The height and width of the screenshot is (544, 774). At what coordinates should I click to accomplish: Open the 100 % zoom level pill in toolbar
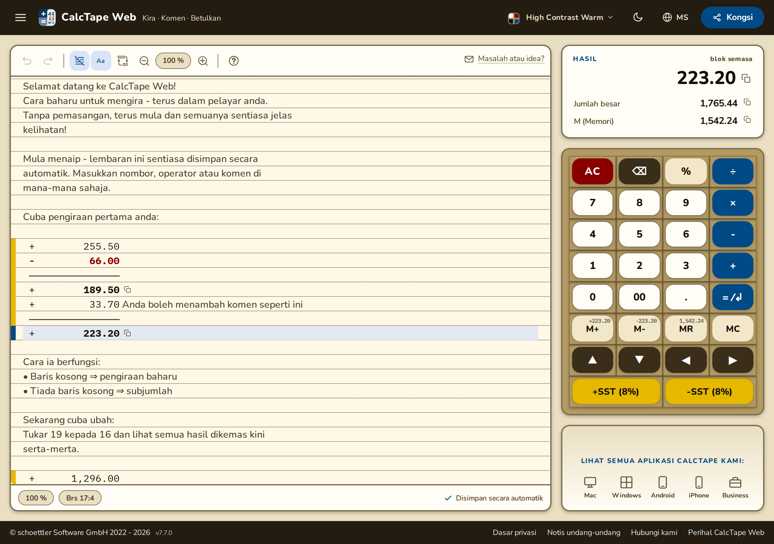tap(173, 61)
